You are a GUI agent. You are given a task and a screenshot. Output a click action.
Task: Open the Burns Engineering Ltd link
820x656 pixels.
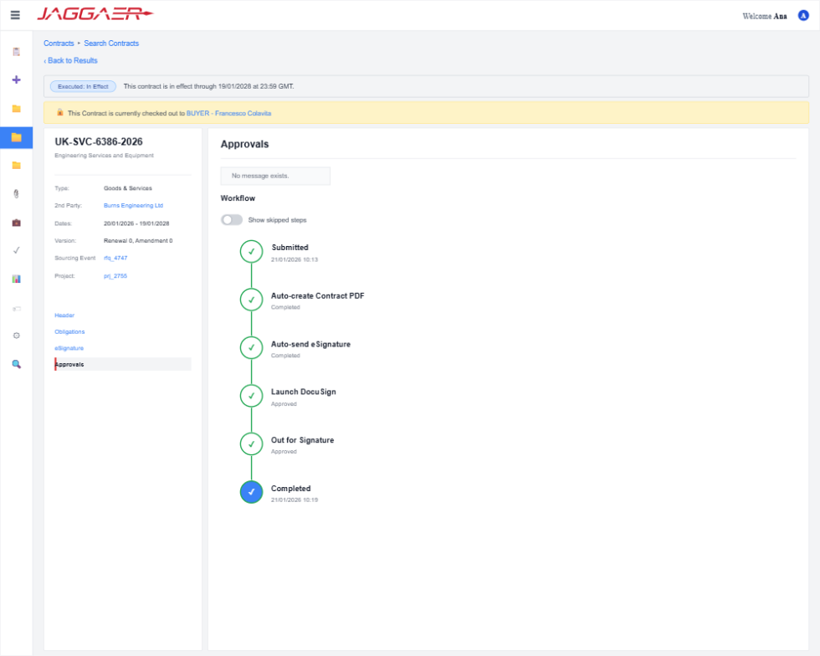tap(133, 206)
